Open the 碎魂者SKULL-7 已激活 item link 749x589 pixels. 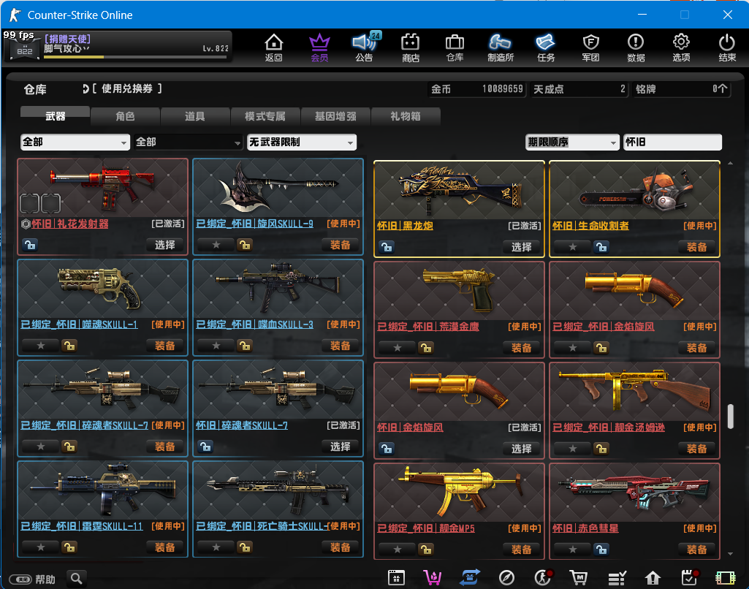pos(242,425)
